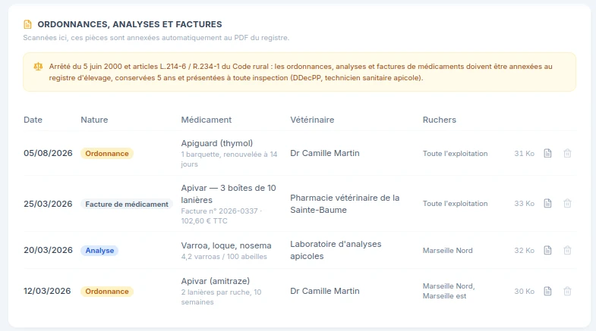This screenshot has height=331, width=596.
Task: Select the Nature column header
Action: 94,120
